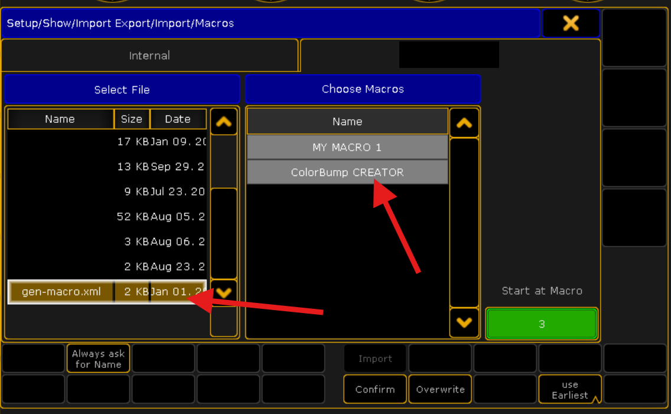Set the Start at Macro number field
Viewport: 671px width, 414px height.
point(541,324)
